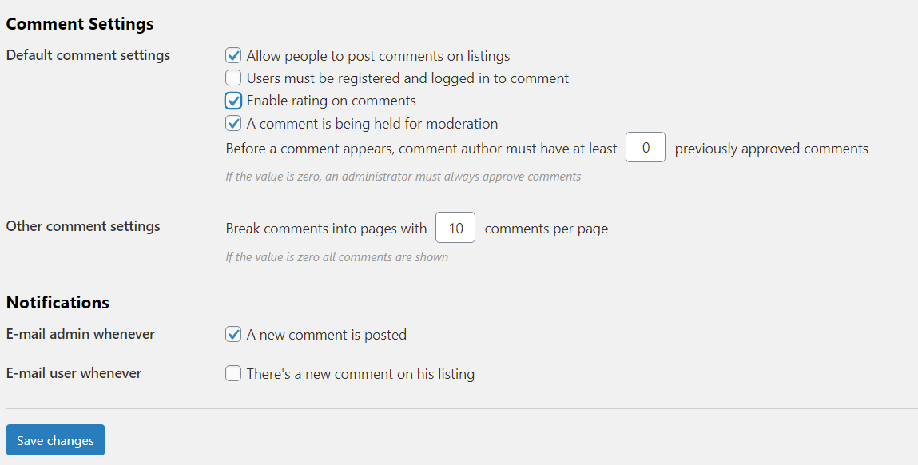Click the Other comment settings label
The width and height of the screenshot is (918, 465).
tap(82, 226)
